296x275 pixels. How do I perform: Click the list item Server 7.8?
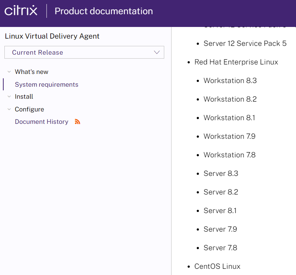[x=220, y=248]
